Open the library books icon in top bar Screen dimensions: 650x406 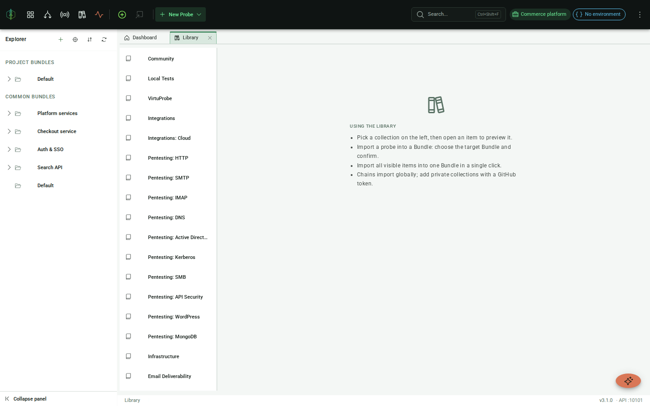82,14
